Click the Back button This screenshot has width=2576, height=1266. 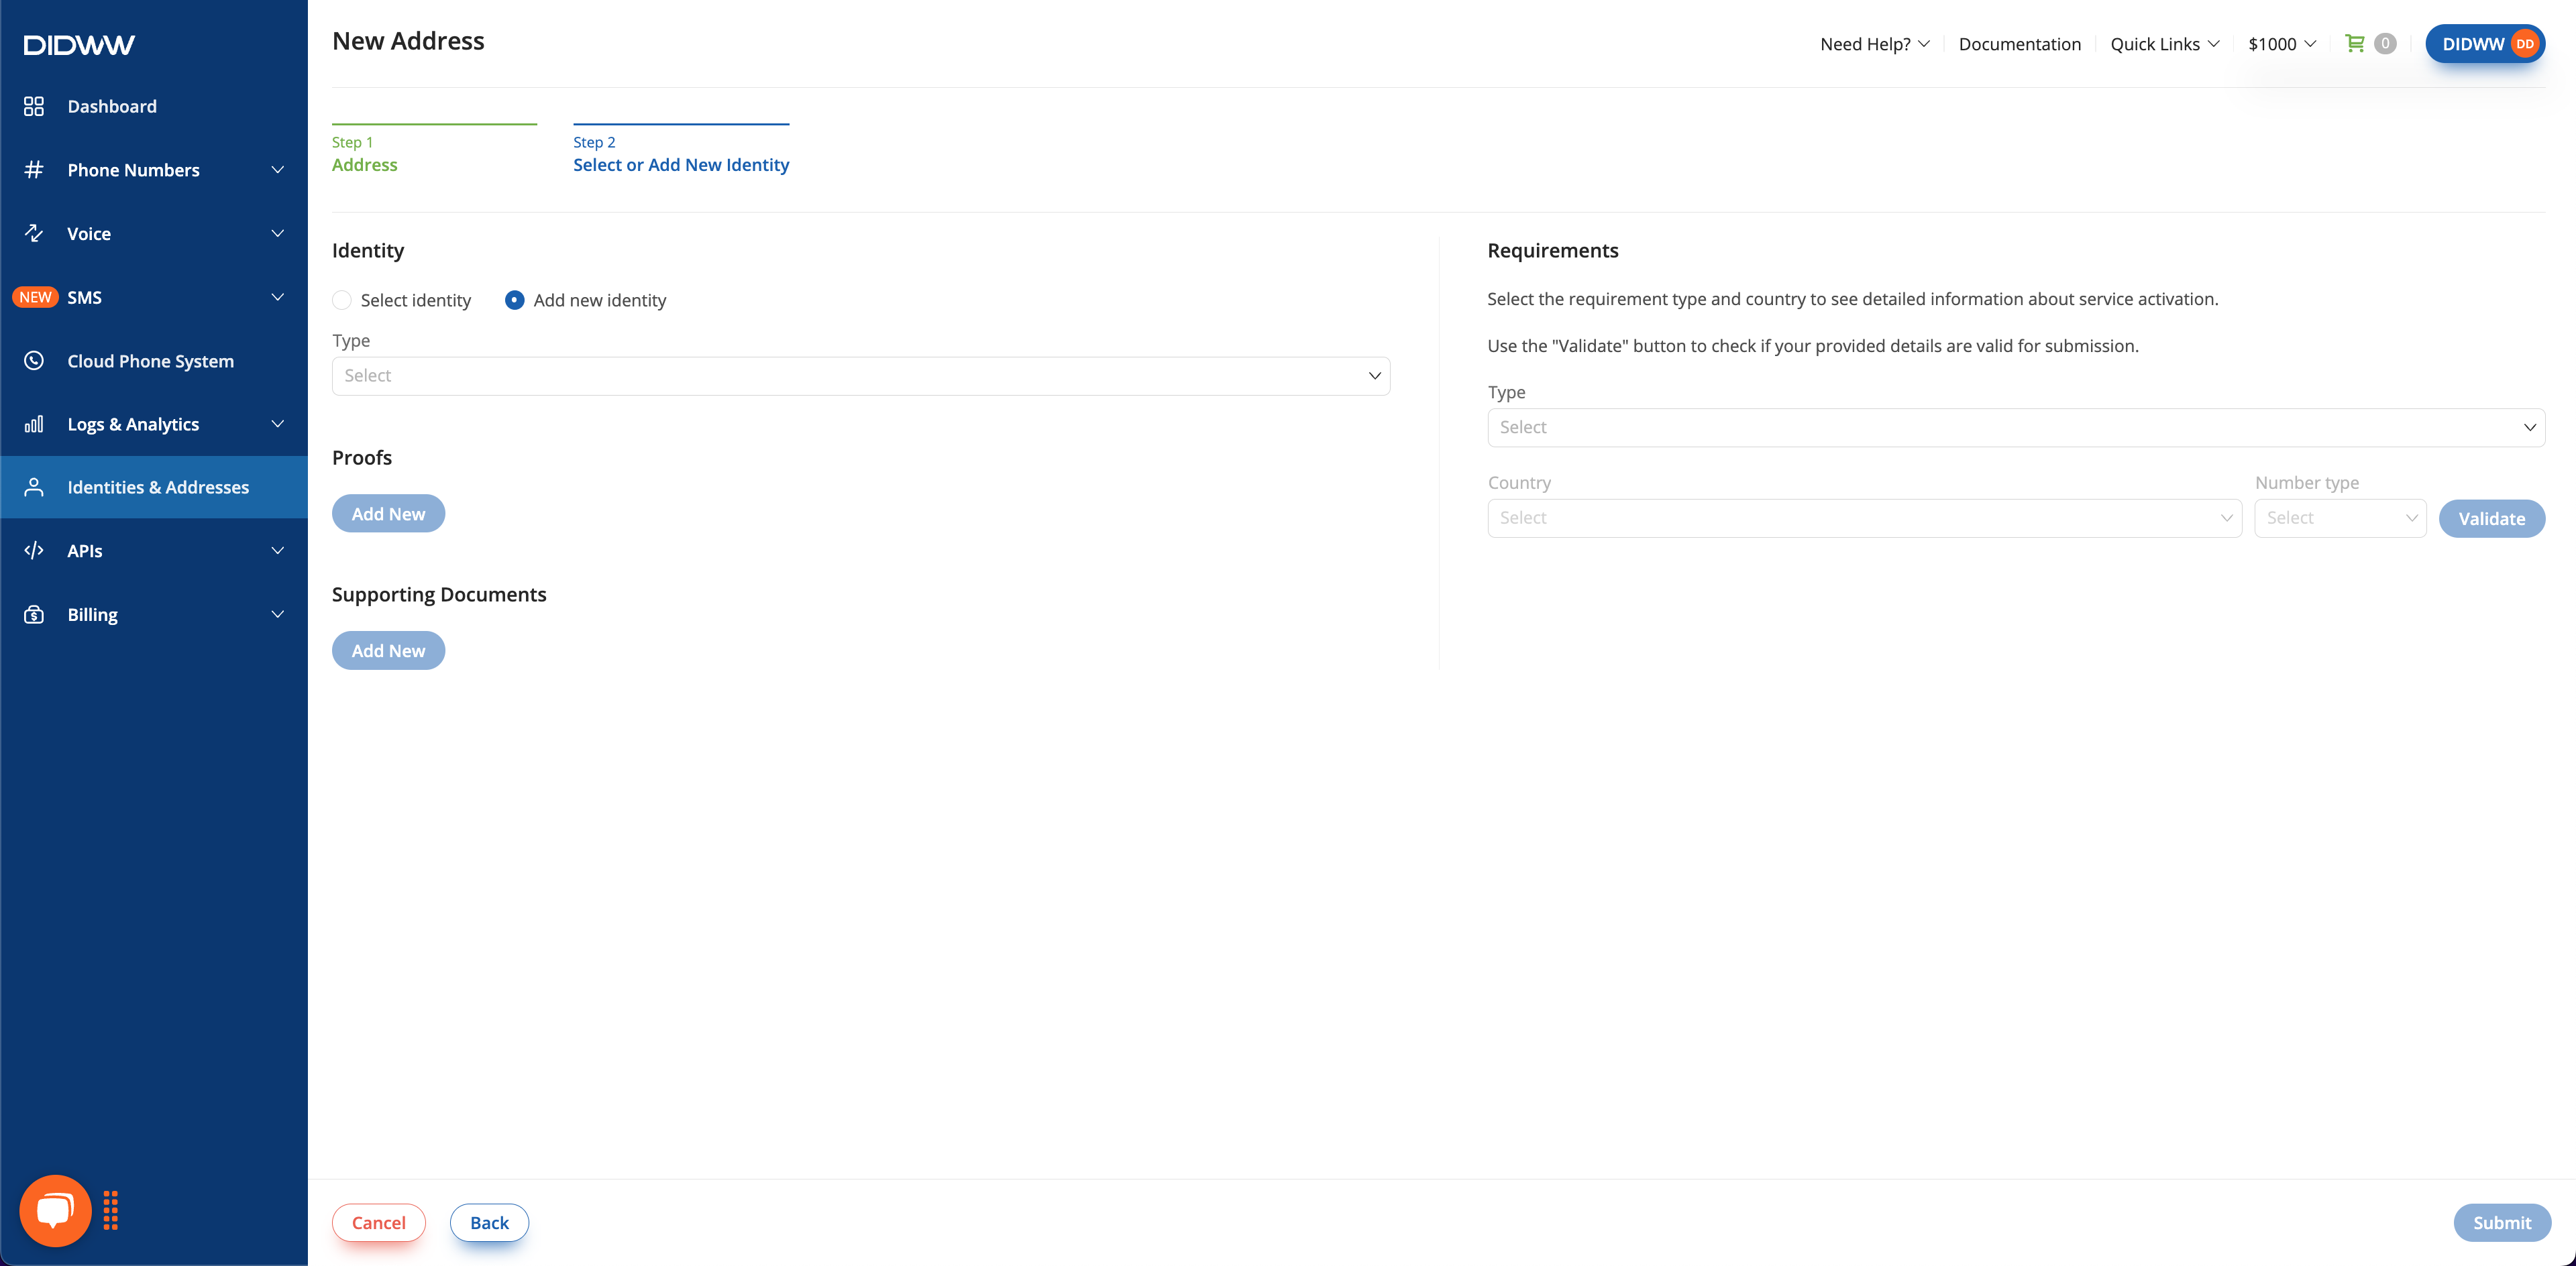(x=489, y=1222)
